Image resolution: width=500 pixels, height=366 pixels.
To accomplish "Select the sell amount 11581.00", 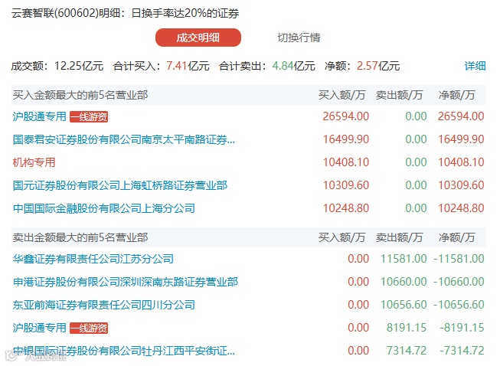I will [404, 259].
